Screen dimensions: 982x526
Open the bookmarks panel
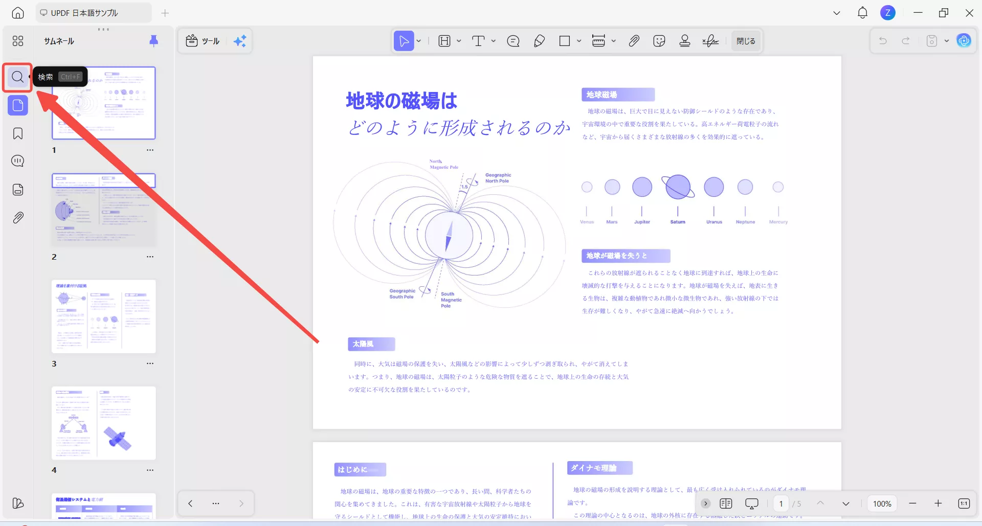pos(17,133)
